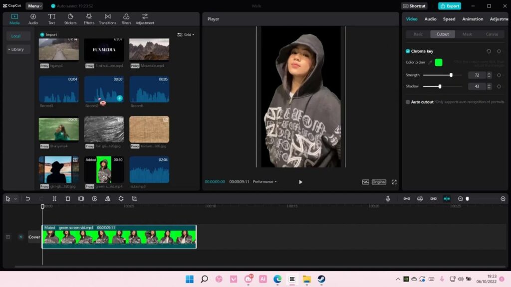This screenshot has height=287, width=511.
Task: Select the Delete icon in the timeline toolbar
Action: (68, 199)
